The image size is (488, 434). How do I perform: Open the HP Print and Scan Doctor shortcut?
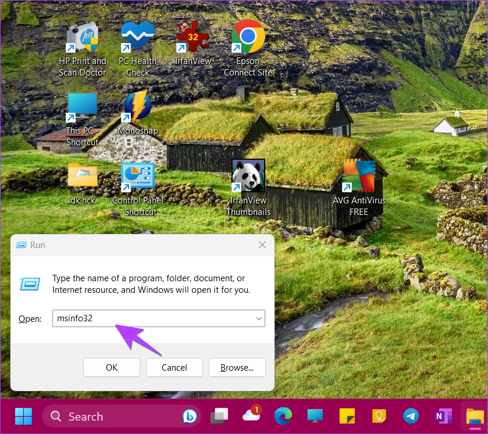(82, 39)
